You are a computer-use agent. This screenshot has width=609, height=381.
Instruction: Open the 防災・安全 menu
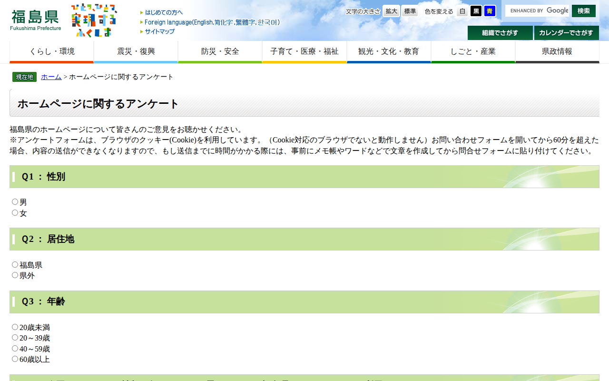(x=220, y=52)
